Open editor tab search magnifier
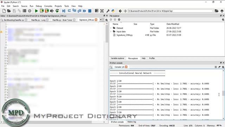The width and height of the screenshot is (225, 127). (107, 20)
